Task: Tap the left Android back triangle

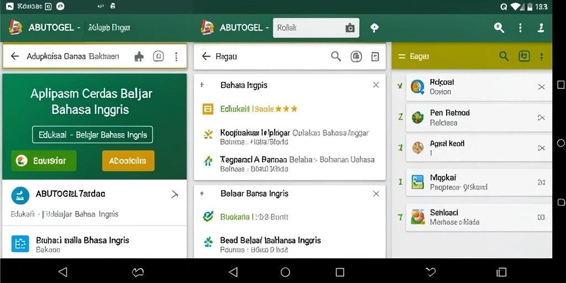Action: click(63, 272)
